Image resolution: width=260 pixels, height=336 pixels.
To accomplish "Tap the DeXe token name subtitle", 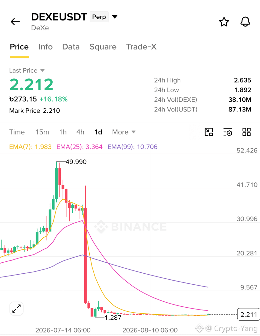I will [x=40, y=28].
